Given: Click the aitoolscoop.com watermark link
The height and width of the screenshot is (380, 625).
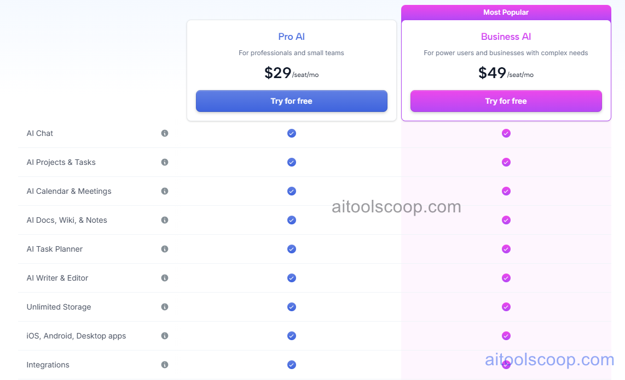Looking at the screenshot, I should pos(550,359).
